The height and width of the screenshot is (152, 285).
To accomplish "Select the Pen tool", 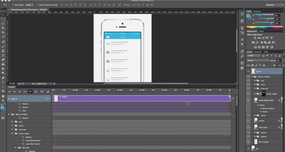I will (3, 78).
